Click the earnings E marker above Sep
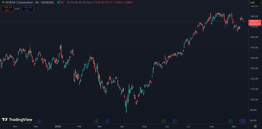262x129 pixels. click(230, 121)
